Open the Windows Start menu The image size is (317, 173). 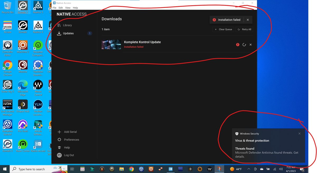pos(5,169)
